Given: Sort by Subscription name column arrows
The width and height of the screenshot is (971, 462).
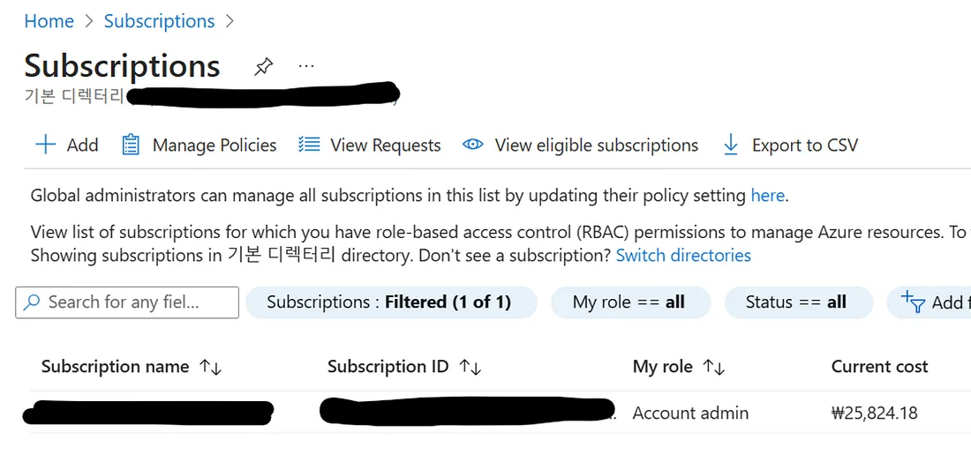Looking at the screenshot, I should [211, 367].
